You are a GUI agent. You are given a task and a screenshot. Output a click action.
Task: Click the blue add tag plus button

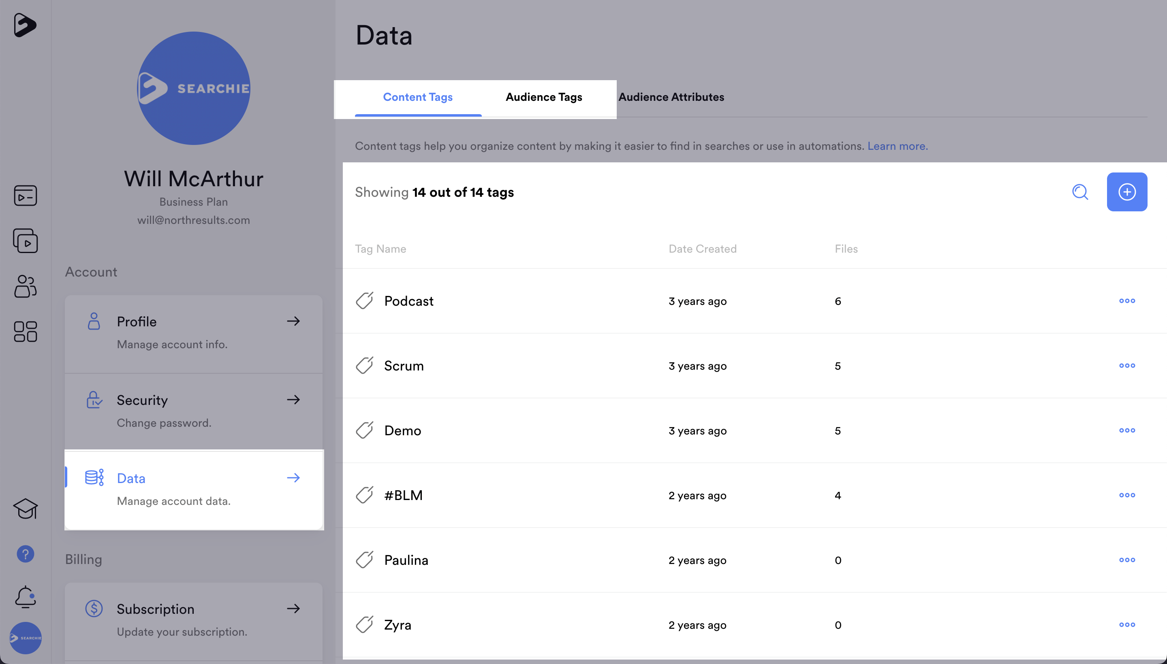coord(1126,192)
